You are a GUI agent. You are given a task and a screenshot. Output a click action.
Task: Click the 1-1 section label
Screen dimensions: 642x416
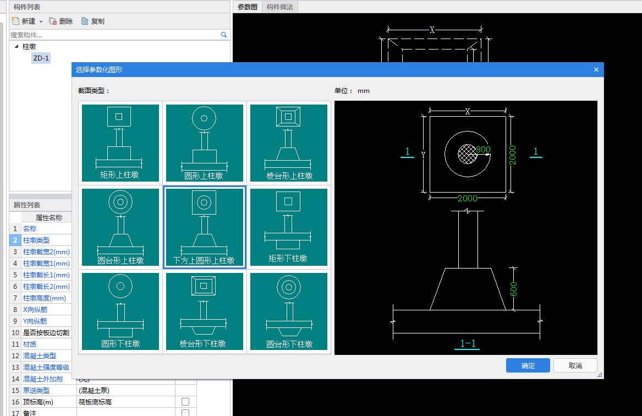(x=467, y=343)
